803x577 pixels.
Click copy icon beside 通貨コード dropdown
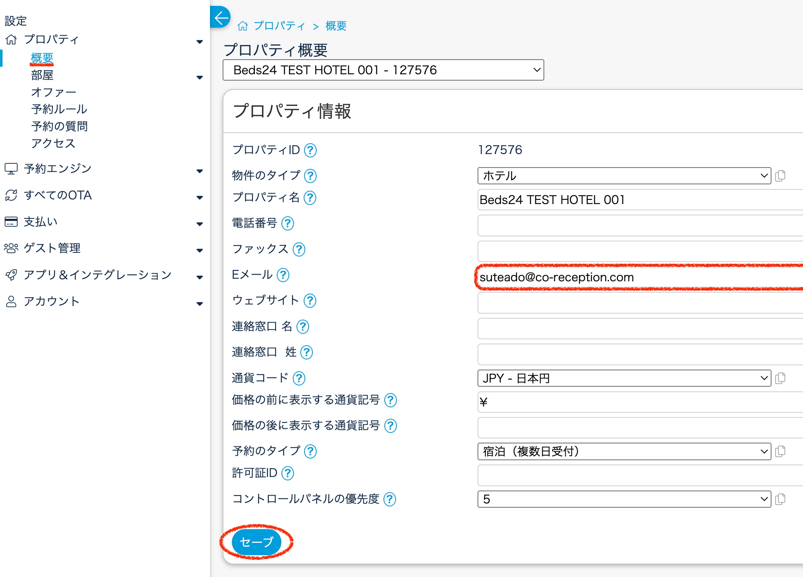[x=780, y=378]
